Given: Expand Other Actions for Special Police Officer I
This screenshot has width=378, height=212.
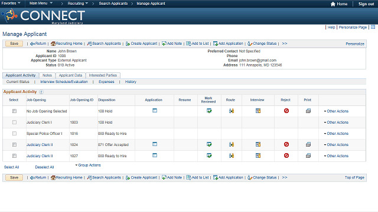Looking at the screenshot, I should 336,134.
